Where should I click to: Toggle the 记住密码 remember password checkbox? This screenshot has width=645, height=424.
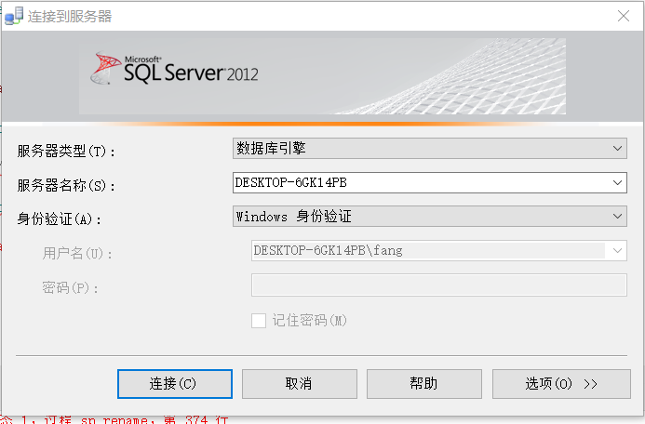[x=259, y=321]
